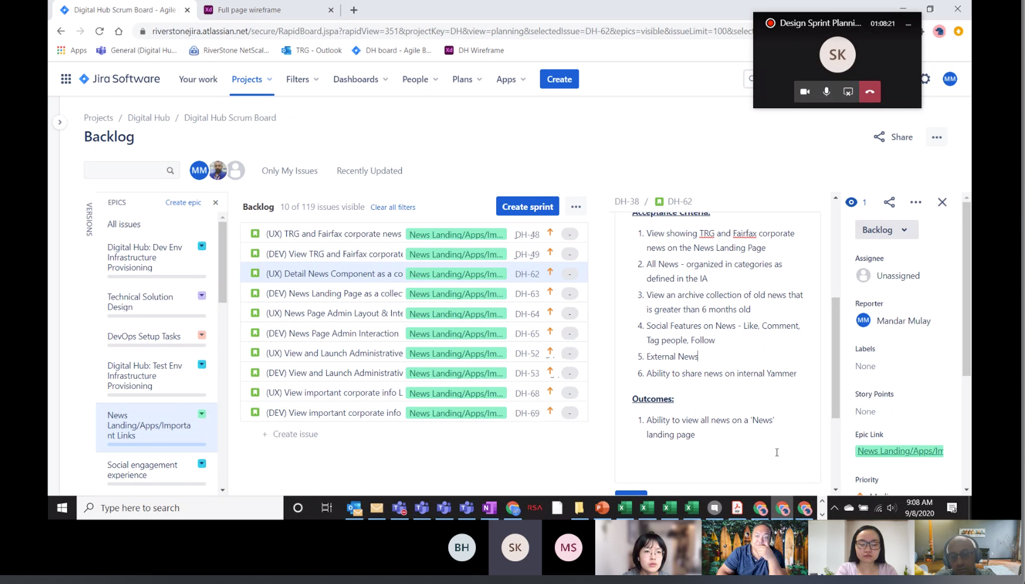The image size is (1025, 584).
Task: Open PowerPoint from the taskbar
Action: [x=602, y=508]
